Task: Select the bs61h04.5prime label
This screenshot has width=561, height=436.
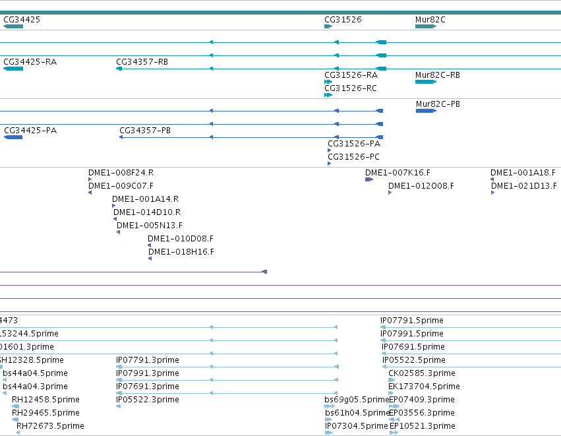Action: 357,413
